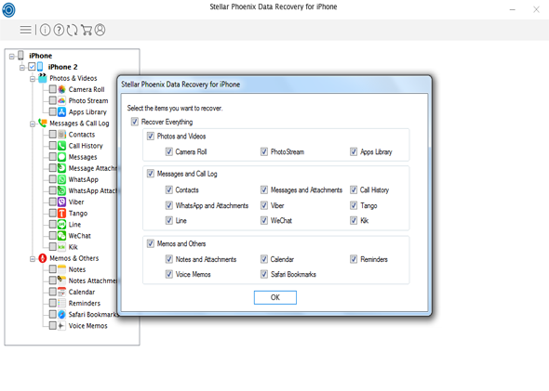Click the Line app icon
This screenshot has height=391, width=549.
[61, 225]
